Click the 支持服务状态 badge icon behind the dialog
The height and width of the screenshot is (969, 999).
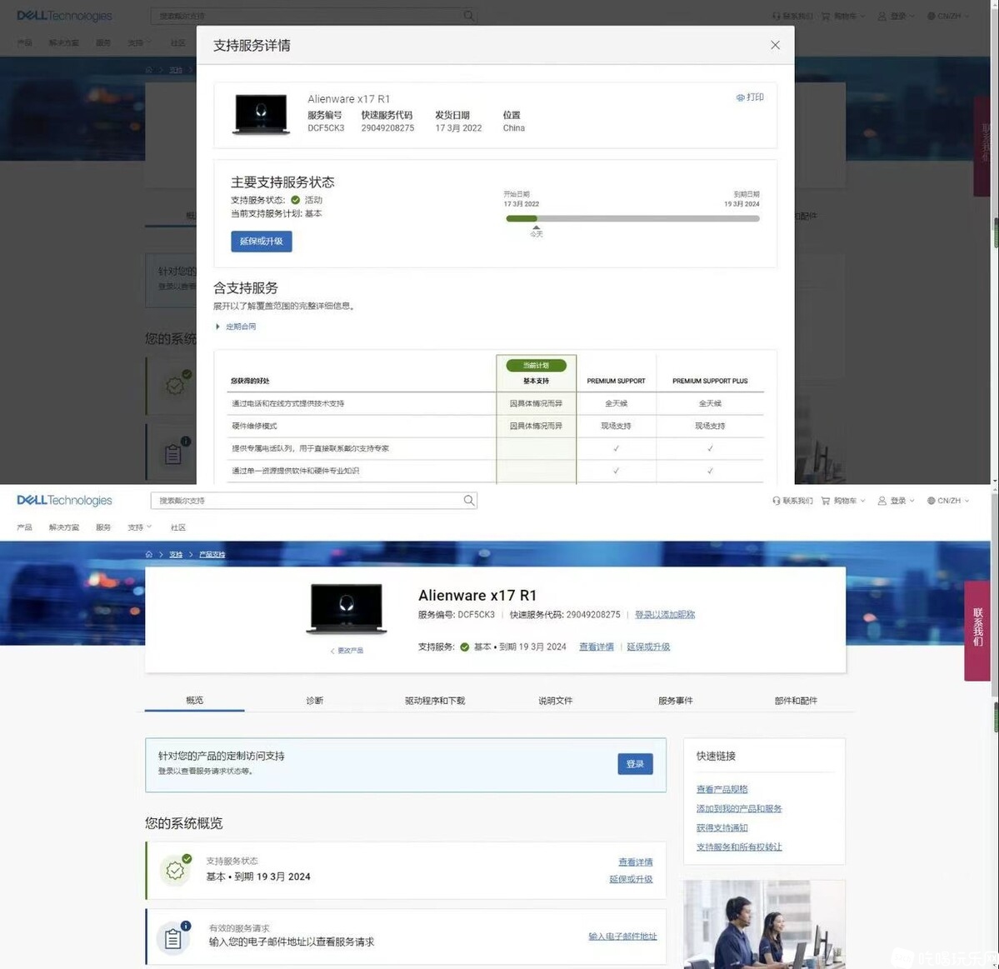pyautogui.click(x=176, y=384)
